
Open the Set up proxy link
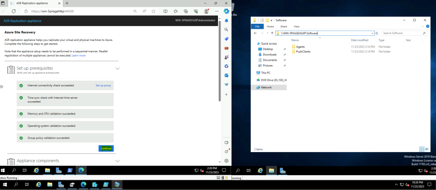[x=103, y=85]
